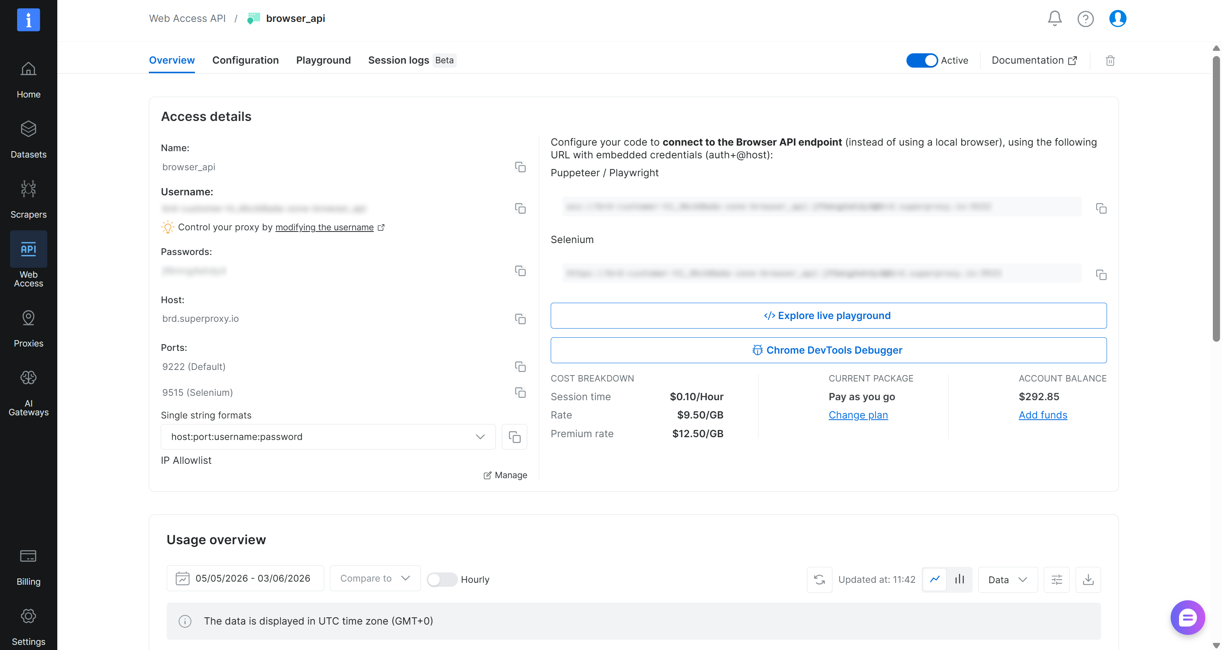This screenshot has width=1222, height=650.
Task: Click the $0.10/Hour session time value
Action: point(696,397)
